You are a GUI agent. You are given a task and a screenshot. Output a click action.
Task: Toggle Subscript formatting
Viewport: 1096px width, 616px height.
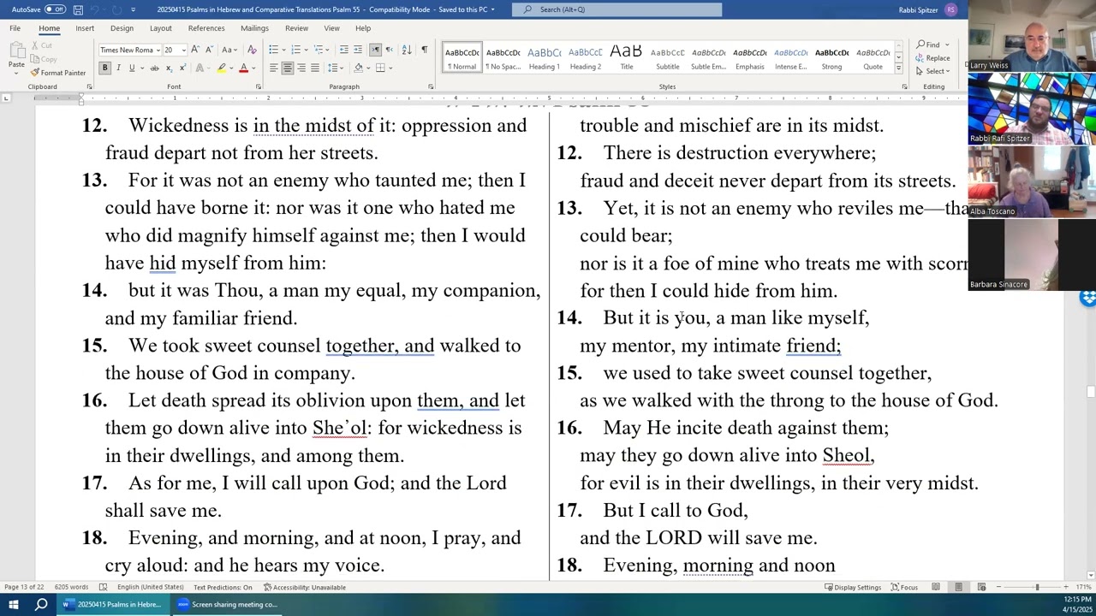pos(169,68)
